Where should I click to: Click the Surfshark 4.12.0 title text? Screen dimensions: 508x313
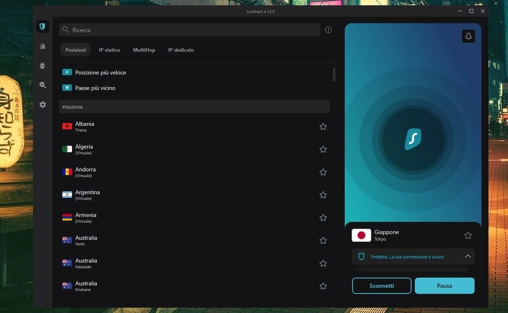(x=261, y=11)
